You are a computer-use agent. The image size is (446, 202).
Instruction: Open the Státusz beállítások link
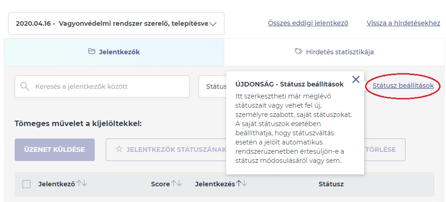(403, 86)
